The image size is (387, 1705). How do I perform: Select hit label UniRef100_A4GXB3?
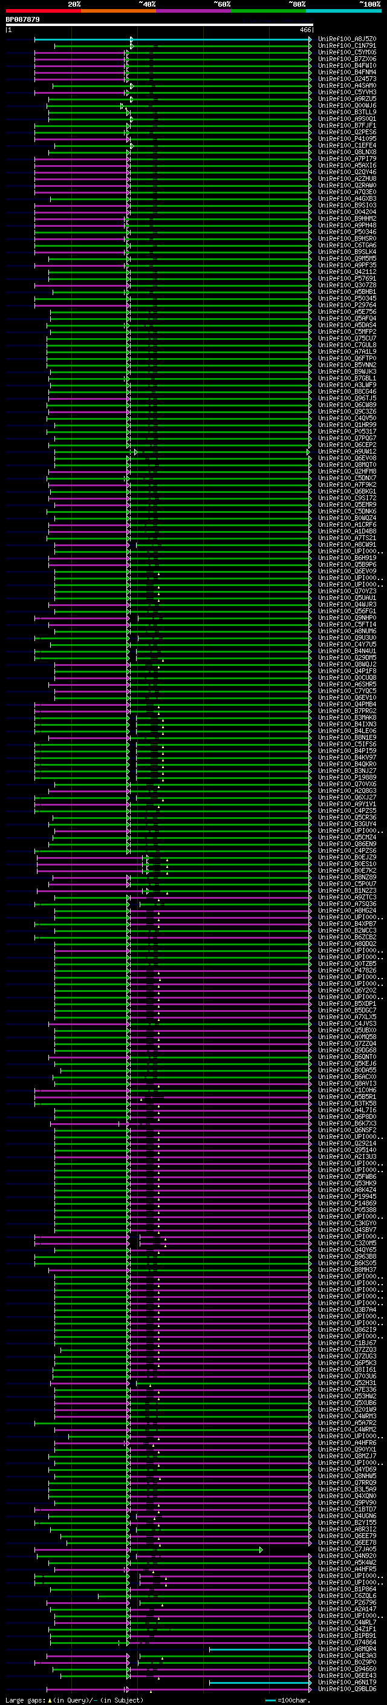pyautogui.click(x=347, y=198)
